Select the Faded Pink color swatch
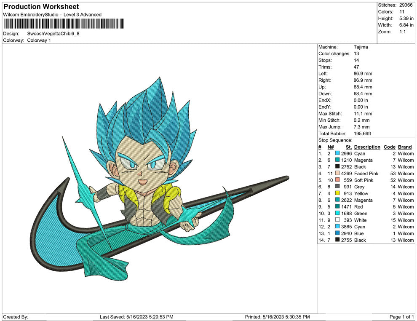This screenshot has height=321, width=417. coord(337,173)
